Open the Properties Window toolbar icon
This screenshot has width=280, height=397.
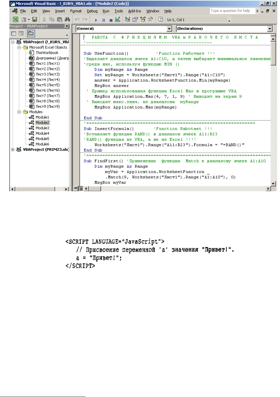(135, 20)
